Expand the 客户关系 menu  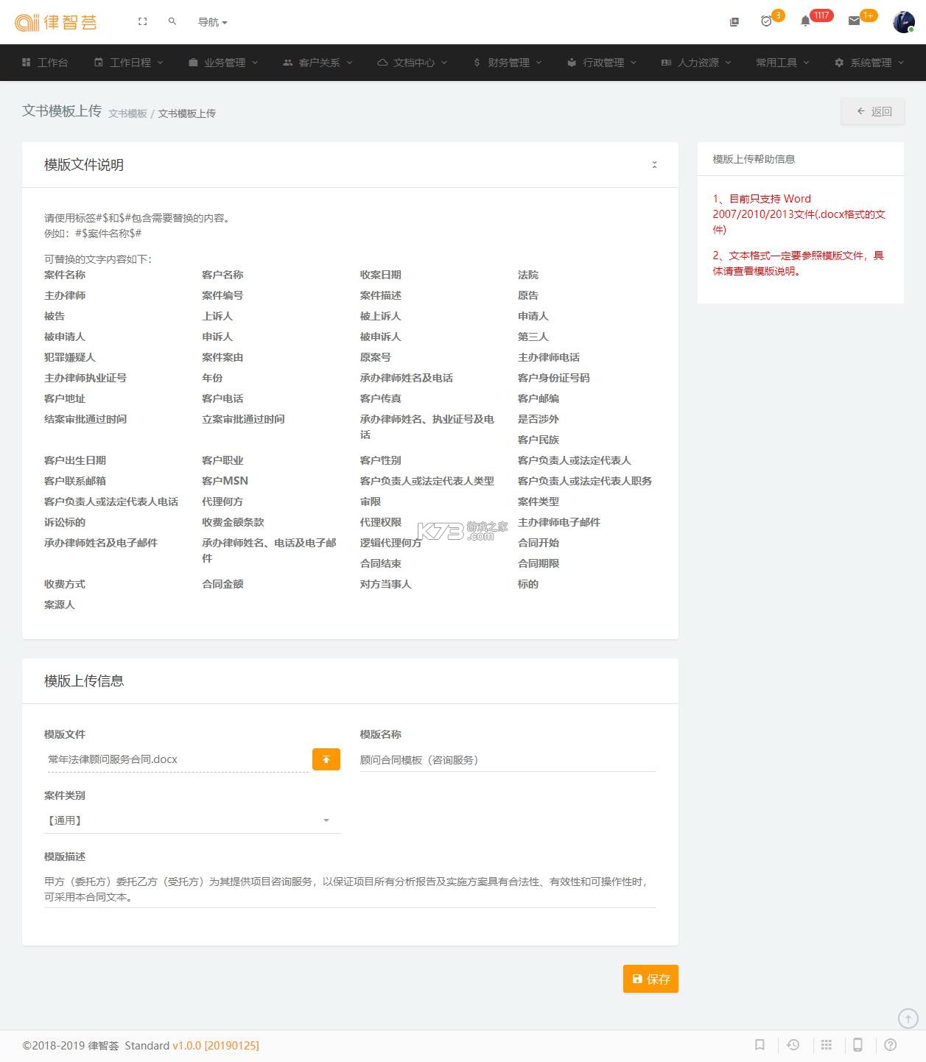(318, 63)
